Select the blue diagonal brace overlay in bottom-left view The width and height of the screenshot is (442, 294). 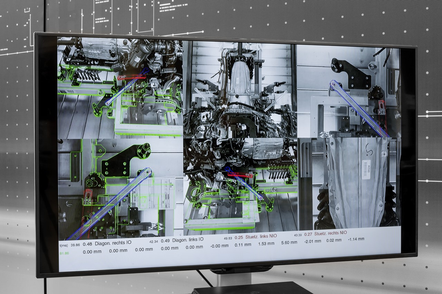[114, 200]
